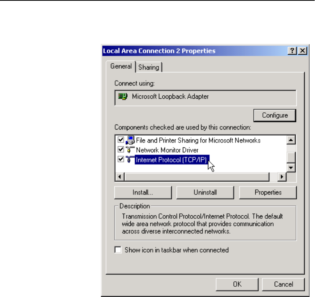Dismiss the dialog with Cancel
Screen dimensions: 315x297
click(283, 284)
